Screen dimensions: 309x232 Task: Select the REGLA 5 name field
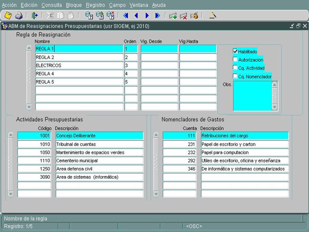(79, 82)
